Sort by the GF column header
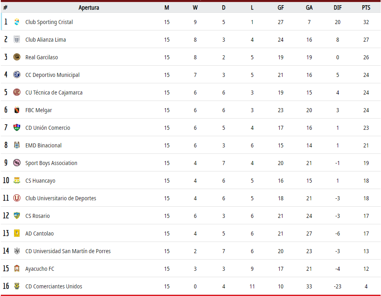 (281, 8)
